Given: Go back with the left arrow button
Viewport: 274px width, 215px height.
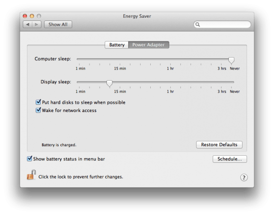Looking at the screenshot, I should 28,25.
